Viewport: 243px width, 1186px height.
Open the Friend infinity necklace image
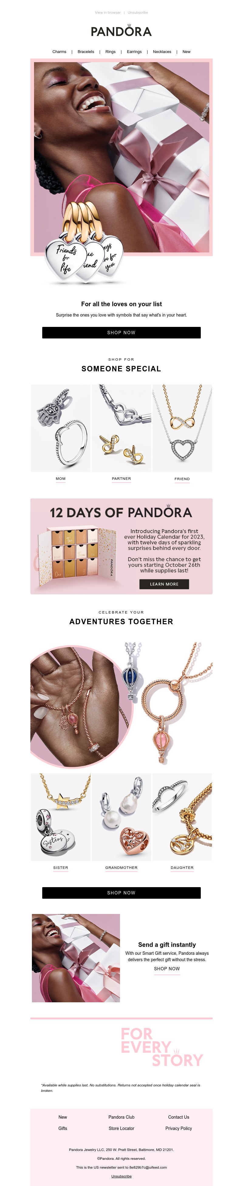182,428
